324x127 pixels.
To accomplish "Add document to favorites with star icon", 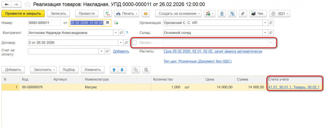I will [27, 4].
